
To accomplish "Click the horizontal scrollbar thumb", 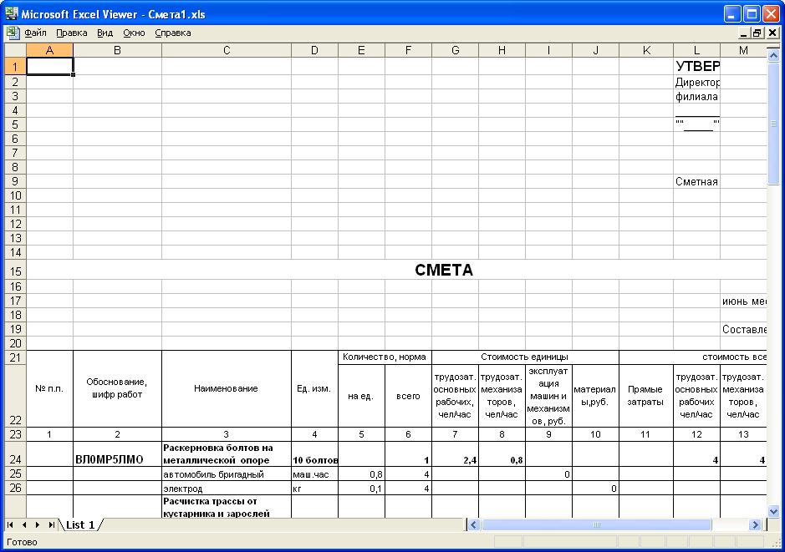I will (596, 524).
